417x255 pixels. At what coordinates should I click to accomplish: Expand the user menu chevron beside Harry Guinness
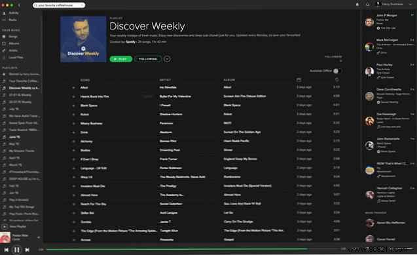pyautogui.click(x=410, y=4)
